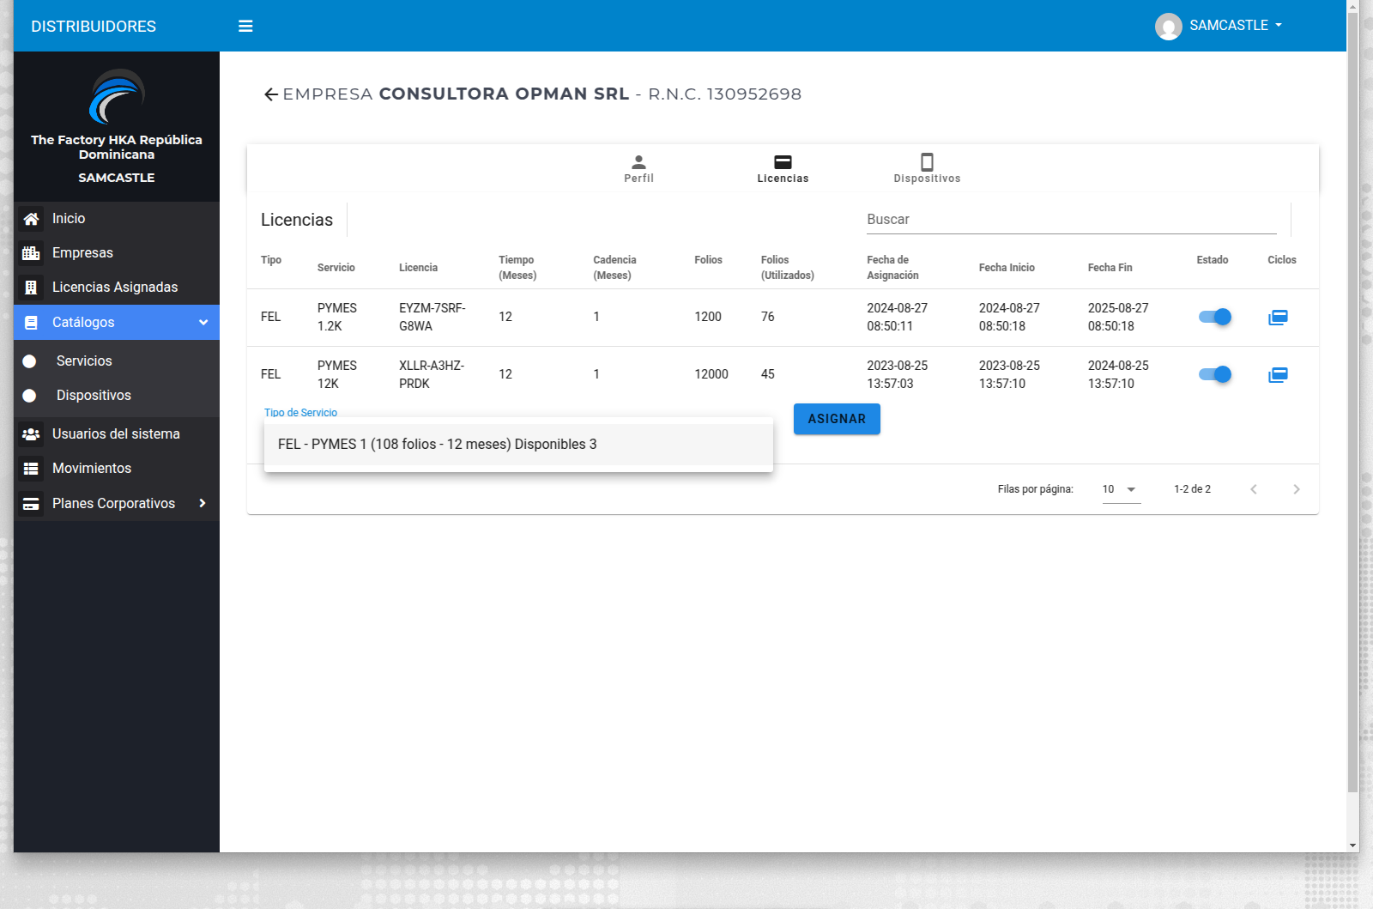The image size is (1373, 909).
Task: Open cycles for license EYZM-7SRF-G8WA
Action: (1278, 318)
